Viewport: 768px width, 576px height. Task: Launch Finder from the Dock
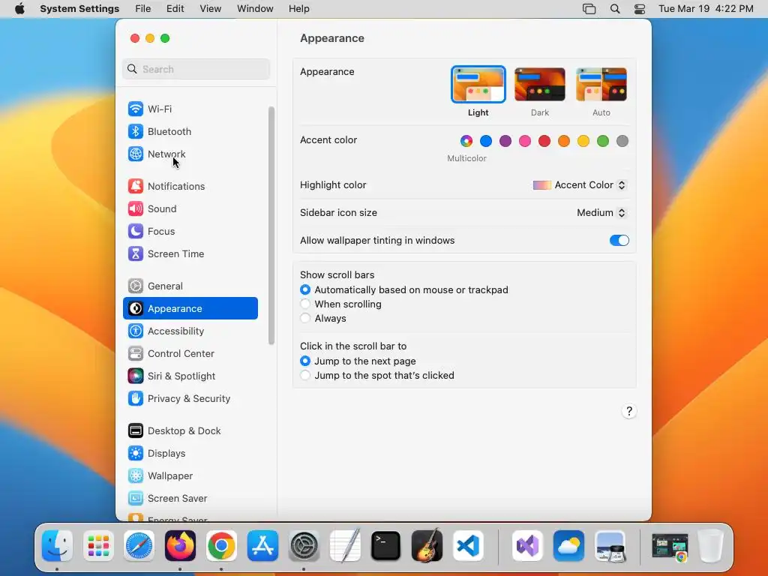pos(57,546)
